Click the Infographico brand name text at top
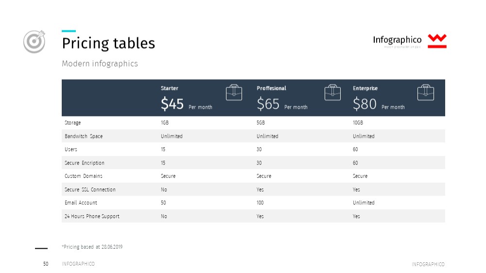The image size is (486, 273). pyautogui.click(x=397, y=40)
